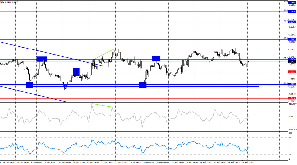297x165 pixels.
Task: Click the 10 Feb 16:00 date label
Action: 178,163
